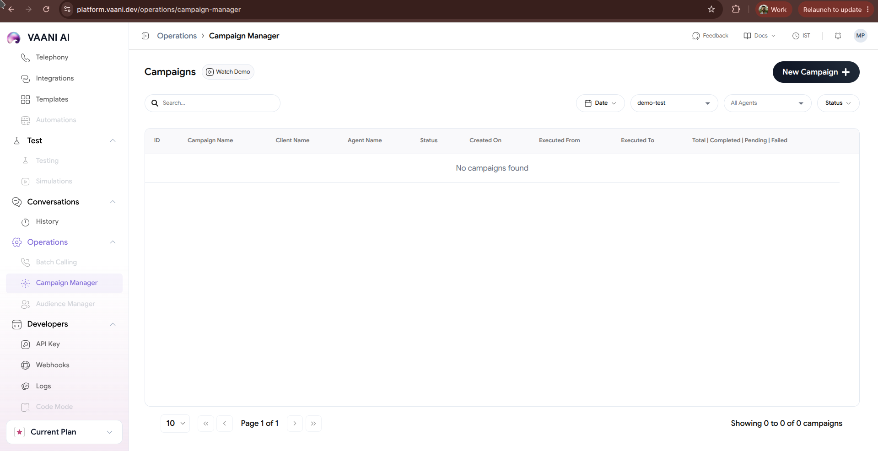878x451 pixels.
Task: Open the All Agents dropdown
Action: (x=767, y=103)
